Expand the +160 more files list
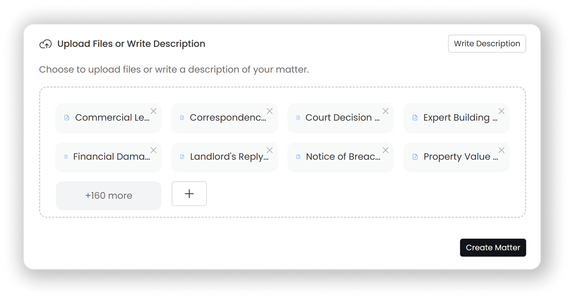Viewport: 571px width, 299px height. pos(108,196)
